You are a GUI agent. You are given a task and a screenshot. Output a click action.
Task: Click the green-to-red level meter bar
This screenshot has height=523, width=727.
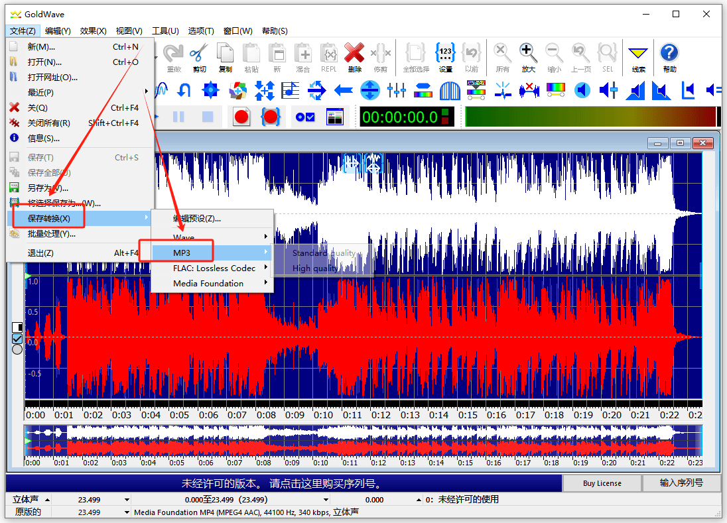pyautogui.click(x=590, y=117)
